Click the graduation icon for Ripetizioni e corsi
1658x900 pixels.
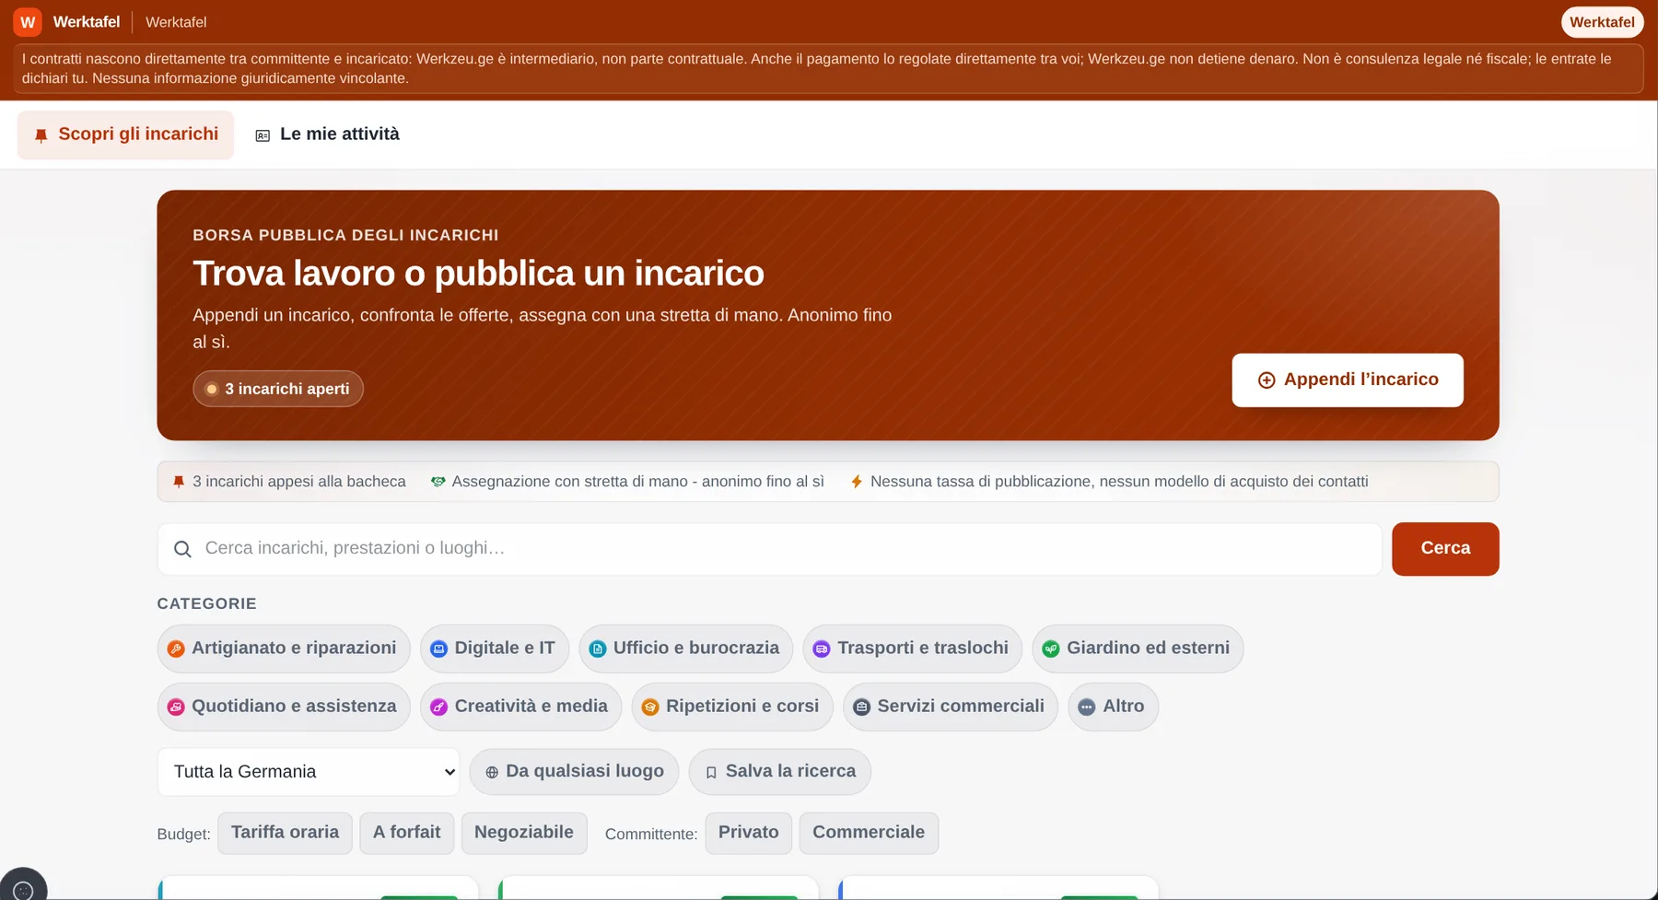(x=650, y=707)
